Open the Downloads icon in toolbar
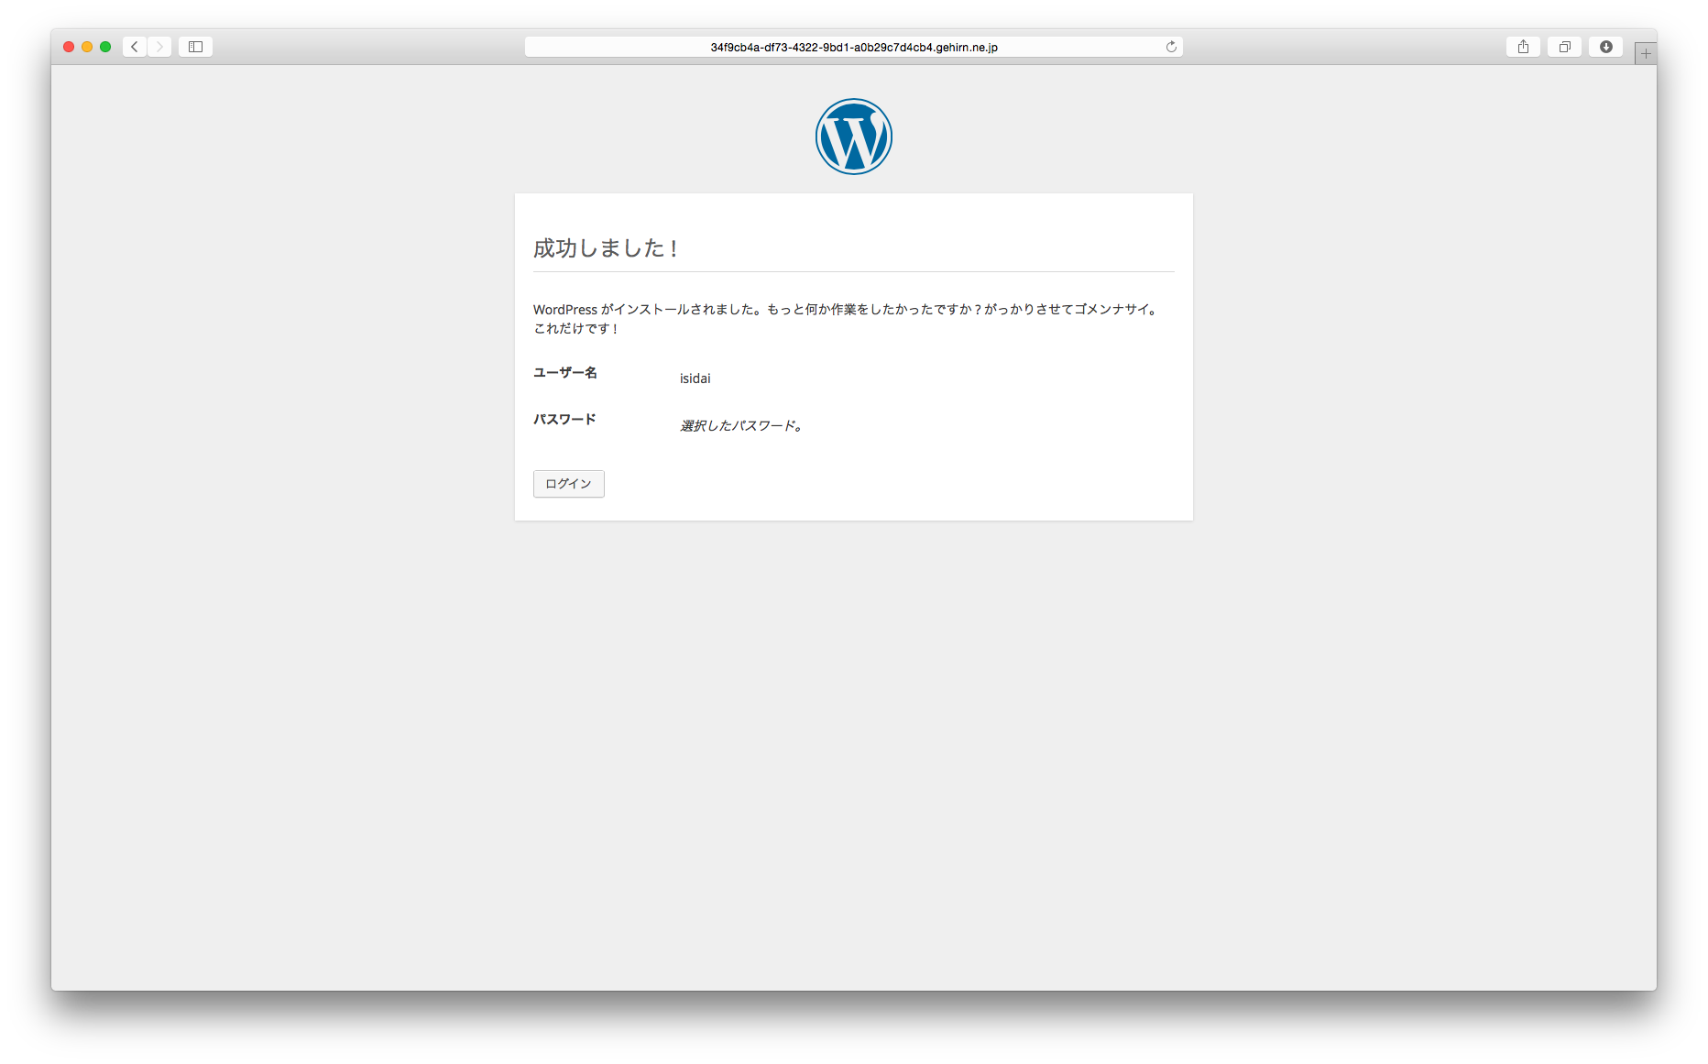 [x=1605, y=47]
